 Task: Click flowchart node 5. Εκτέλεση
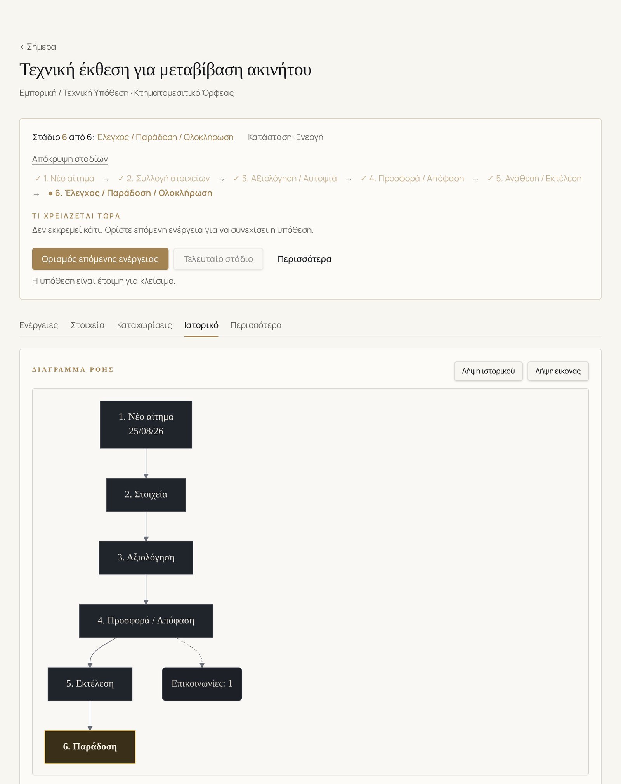click(90, 684)
